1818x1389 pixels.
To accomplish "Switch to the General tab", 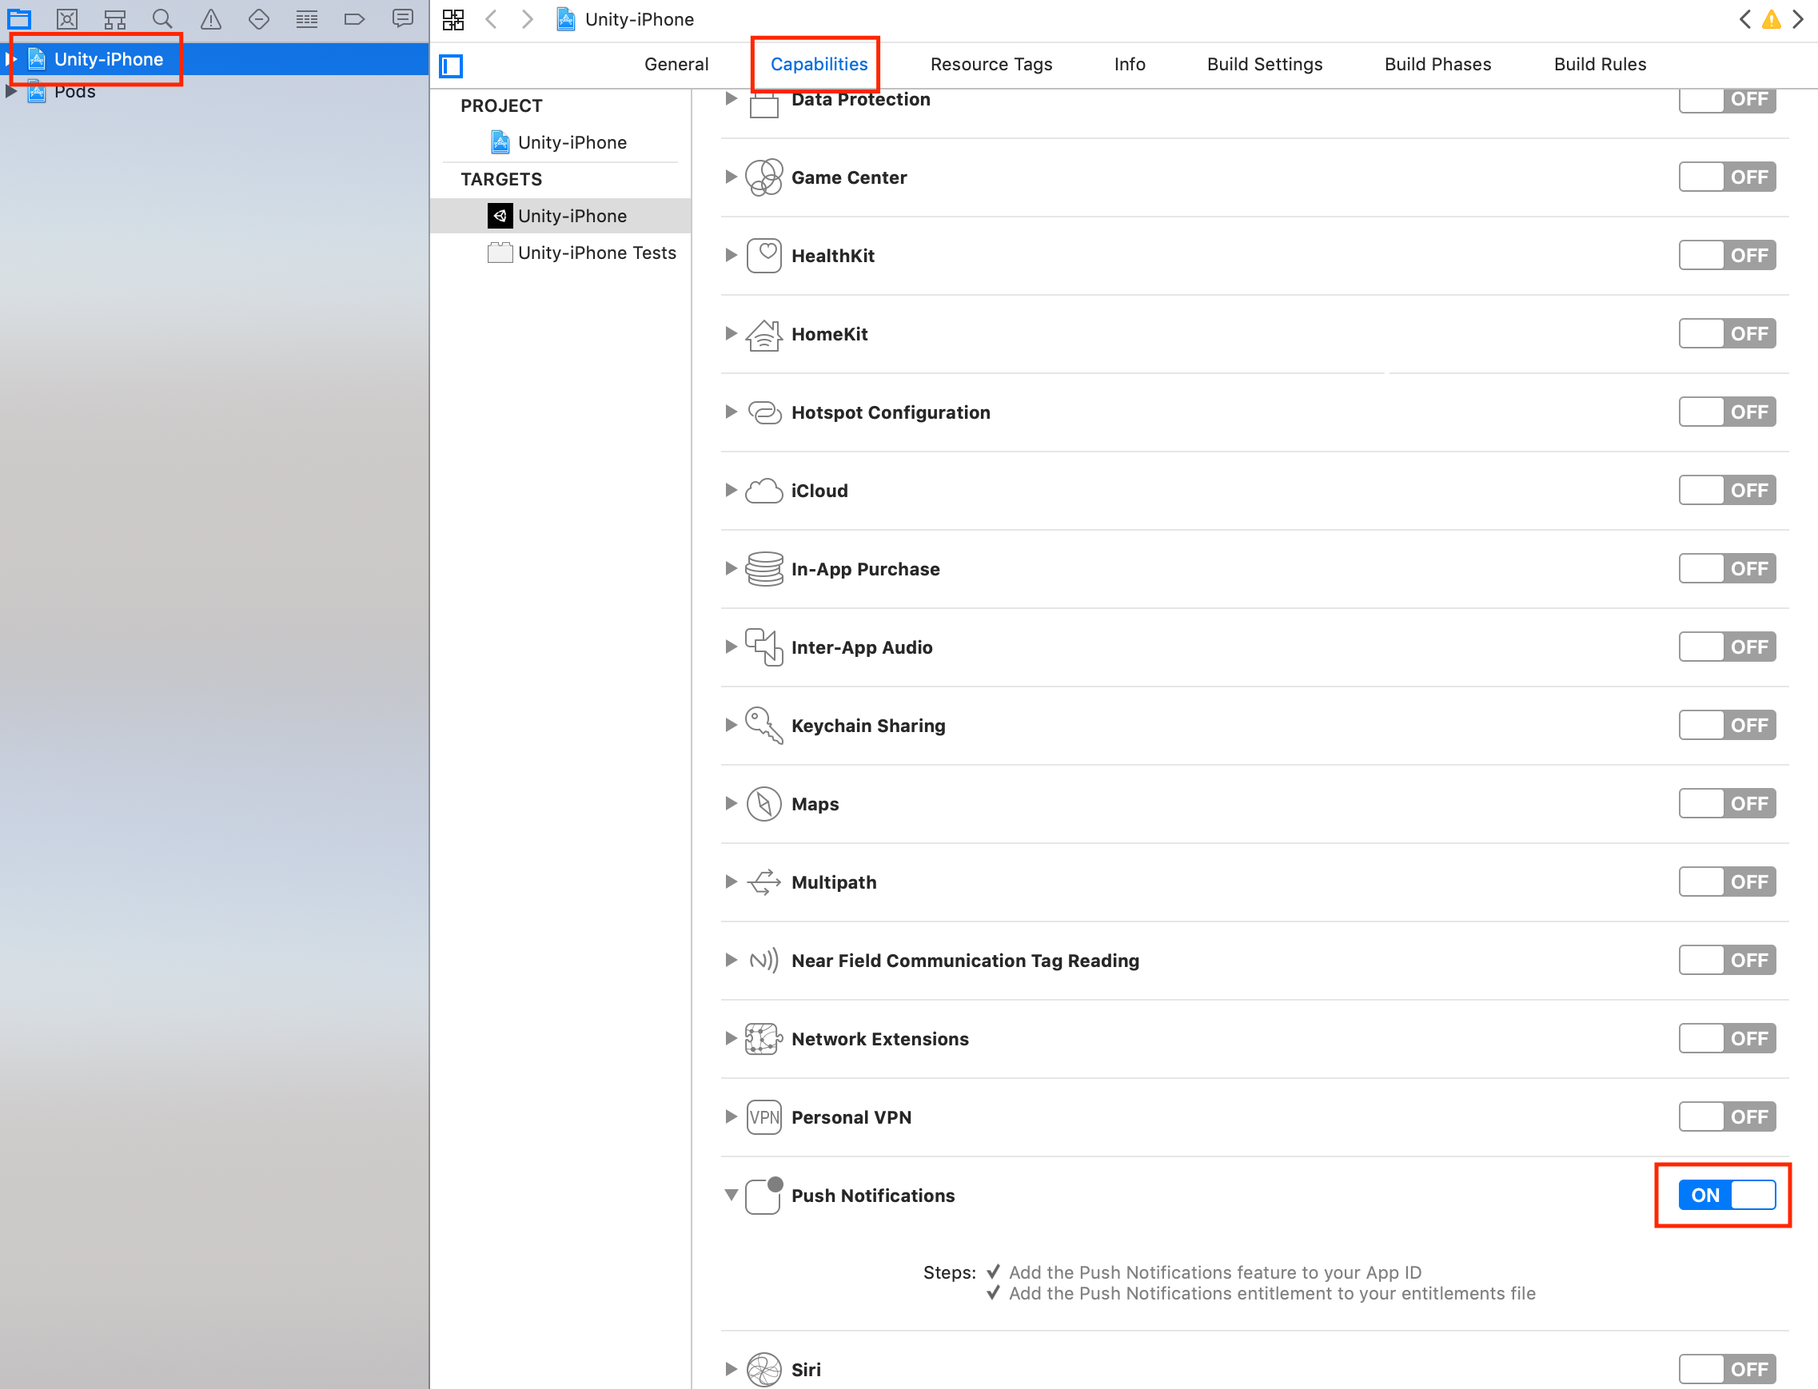I will [x=676, y=65].
